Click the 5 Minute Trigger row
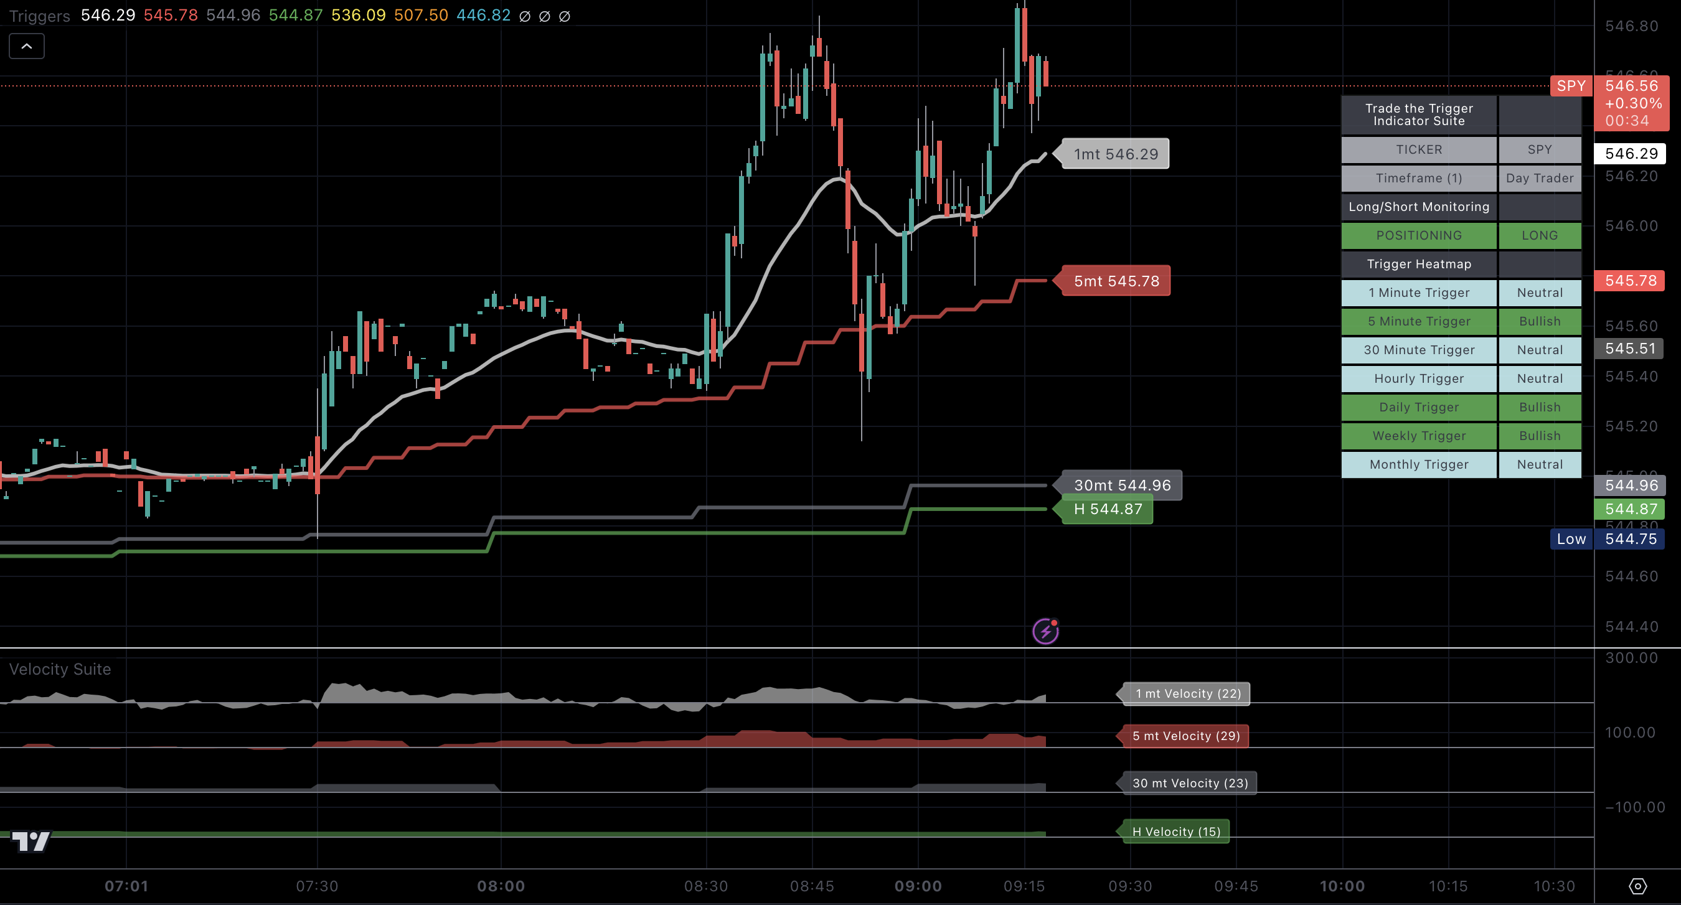 tap(1461, 322)
